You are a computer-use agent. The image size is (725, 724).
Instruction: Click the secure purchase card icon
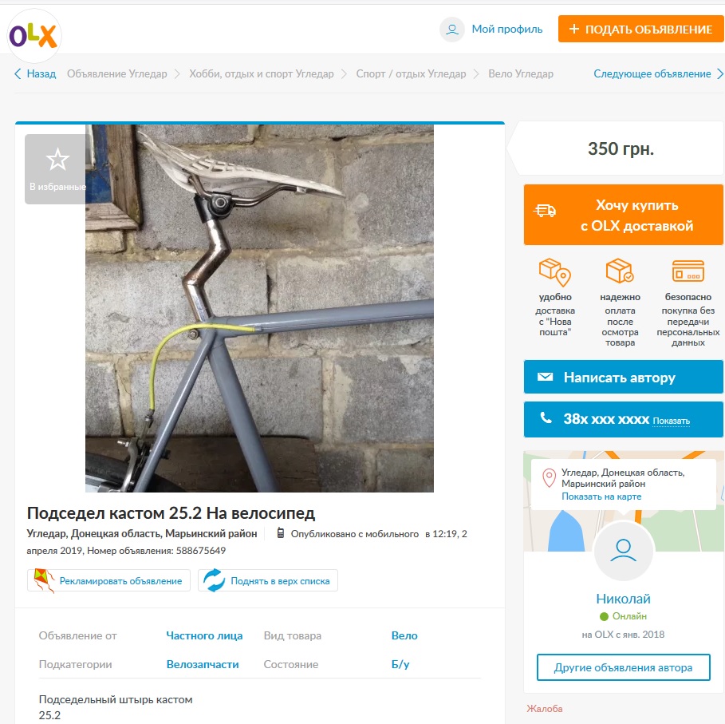point(688,271)
